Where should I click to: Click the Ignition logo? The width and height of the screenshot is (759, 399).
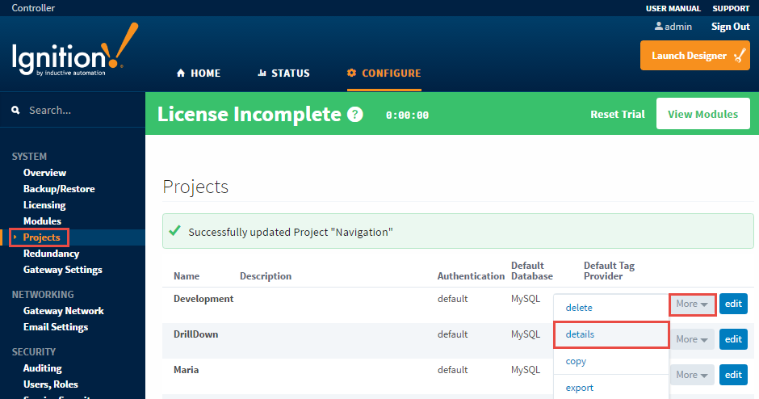(74, 50)
